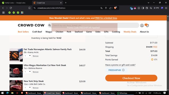Click the VPN button
Viewport: 169px width, 95px height.
(x=156, y=8)
